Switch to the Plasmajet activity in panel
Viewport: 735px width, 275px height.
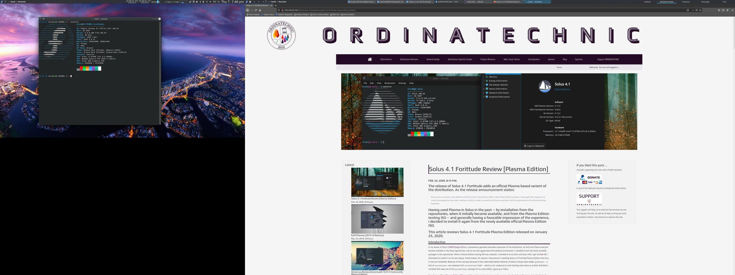point(705,2)
